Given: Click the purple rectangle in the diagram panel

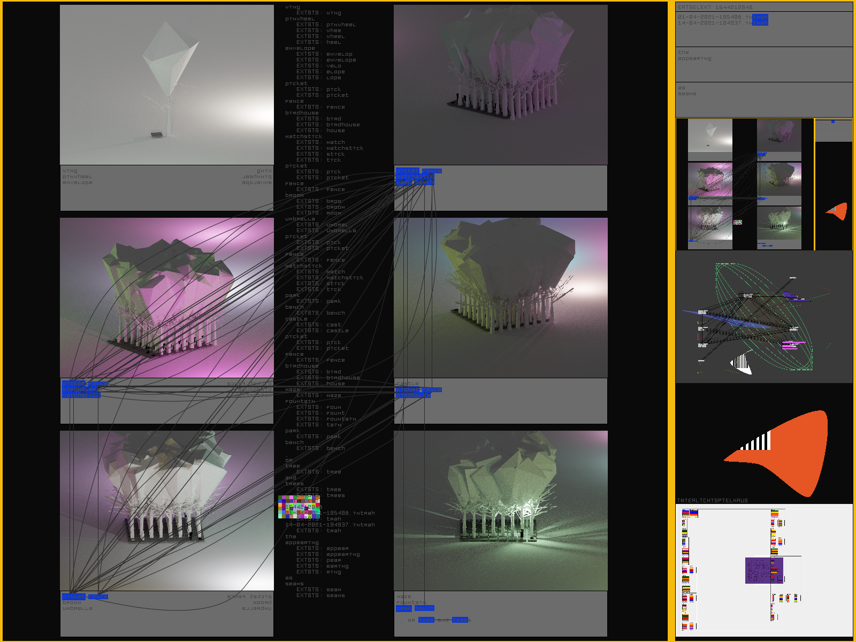Looking at the screenshot, I should (764, 570).
